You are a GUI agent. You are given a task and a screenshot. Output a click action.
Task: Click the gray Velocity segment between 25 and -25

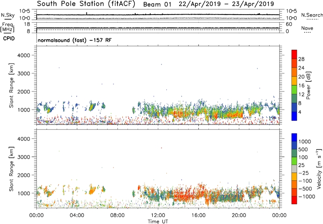pos(294,169)
